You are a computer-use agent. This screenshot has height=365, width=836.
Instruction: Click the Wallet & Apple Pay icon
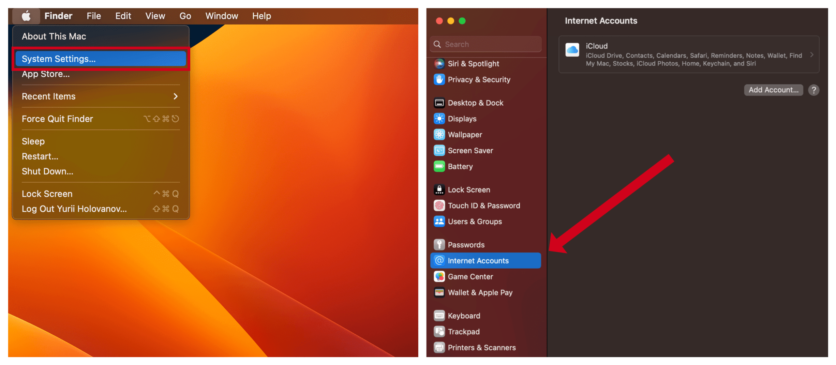pyautogui.click(x=439, y=292)
